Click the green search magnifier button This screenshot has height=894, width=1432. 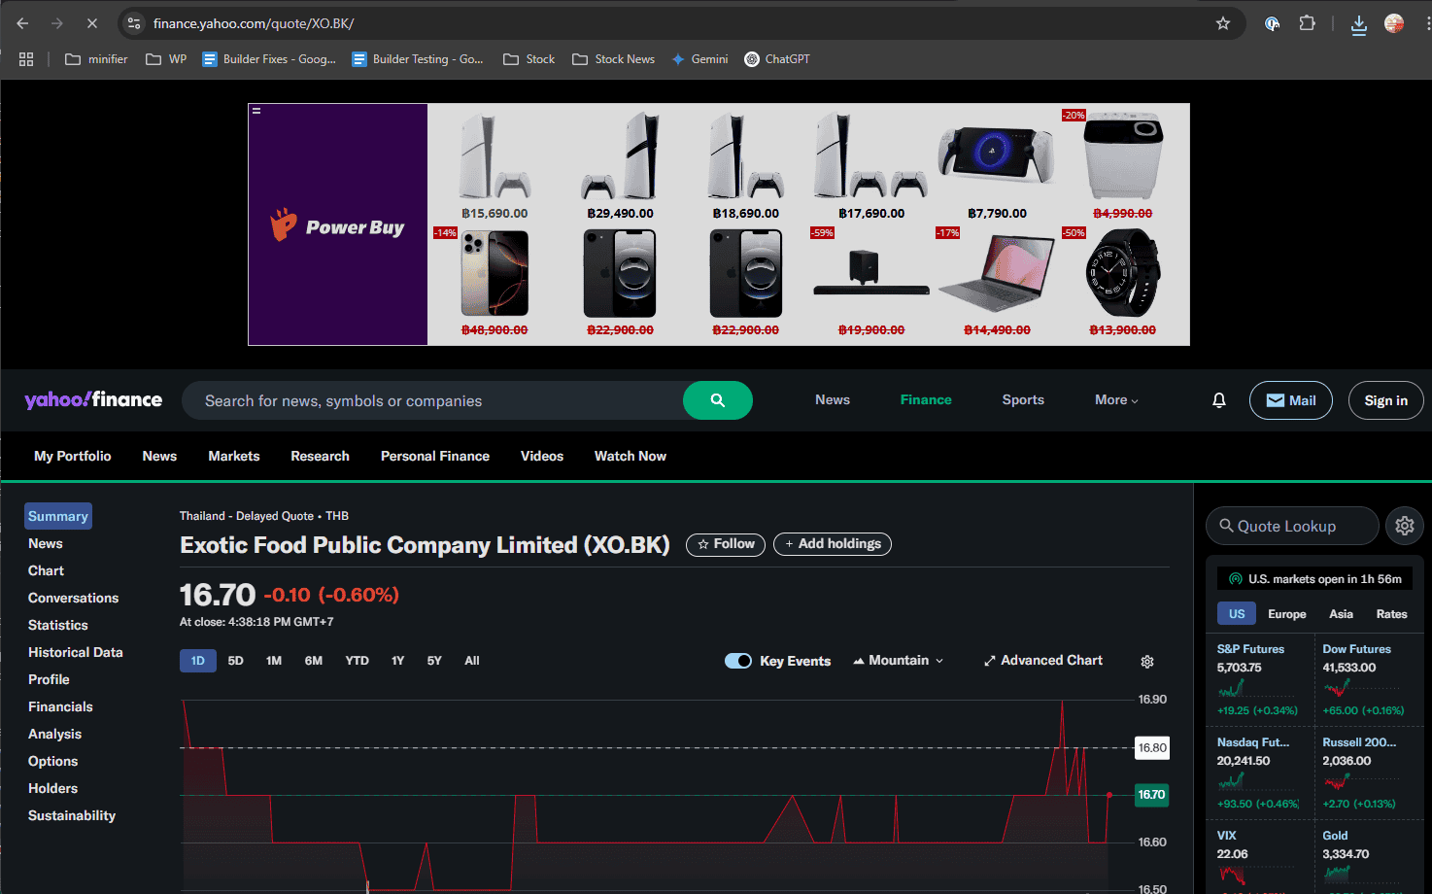point(717,400)
